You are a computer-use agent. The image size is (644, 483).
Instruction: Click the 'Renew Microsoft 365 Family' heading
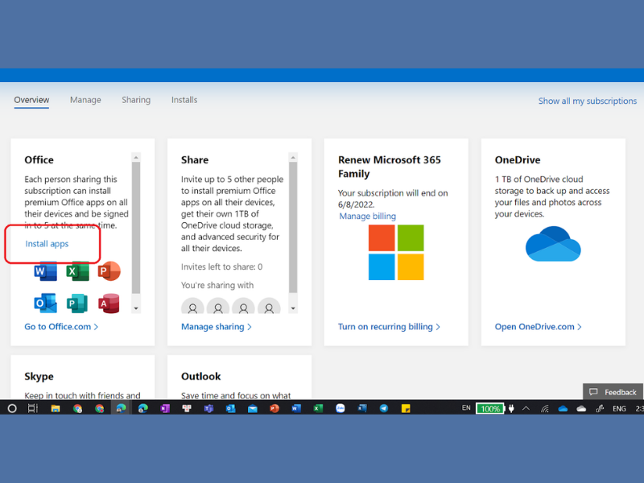pyautogui.click(x=390, y=167)
